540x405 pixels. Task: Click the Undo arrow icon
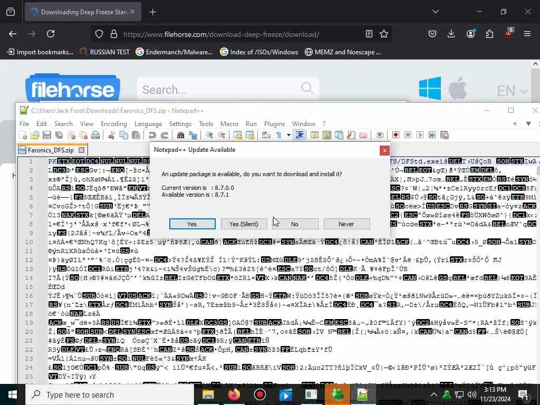pos(152,135)
